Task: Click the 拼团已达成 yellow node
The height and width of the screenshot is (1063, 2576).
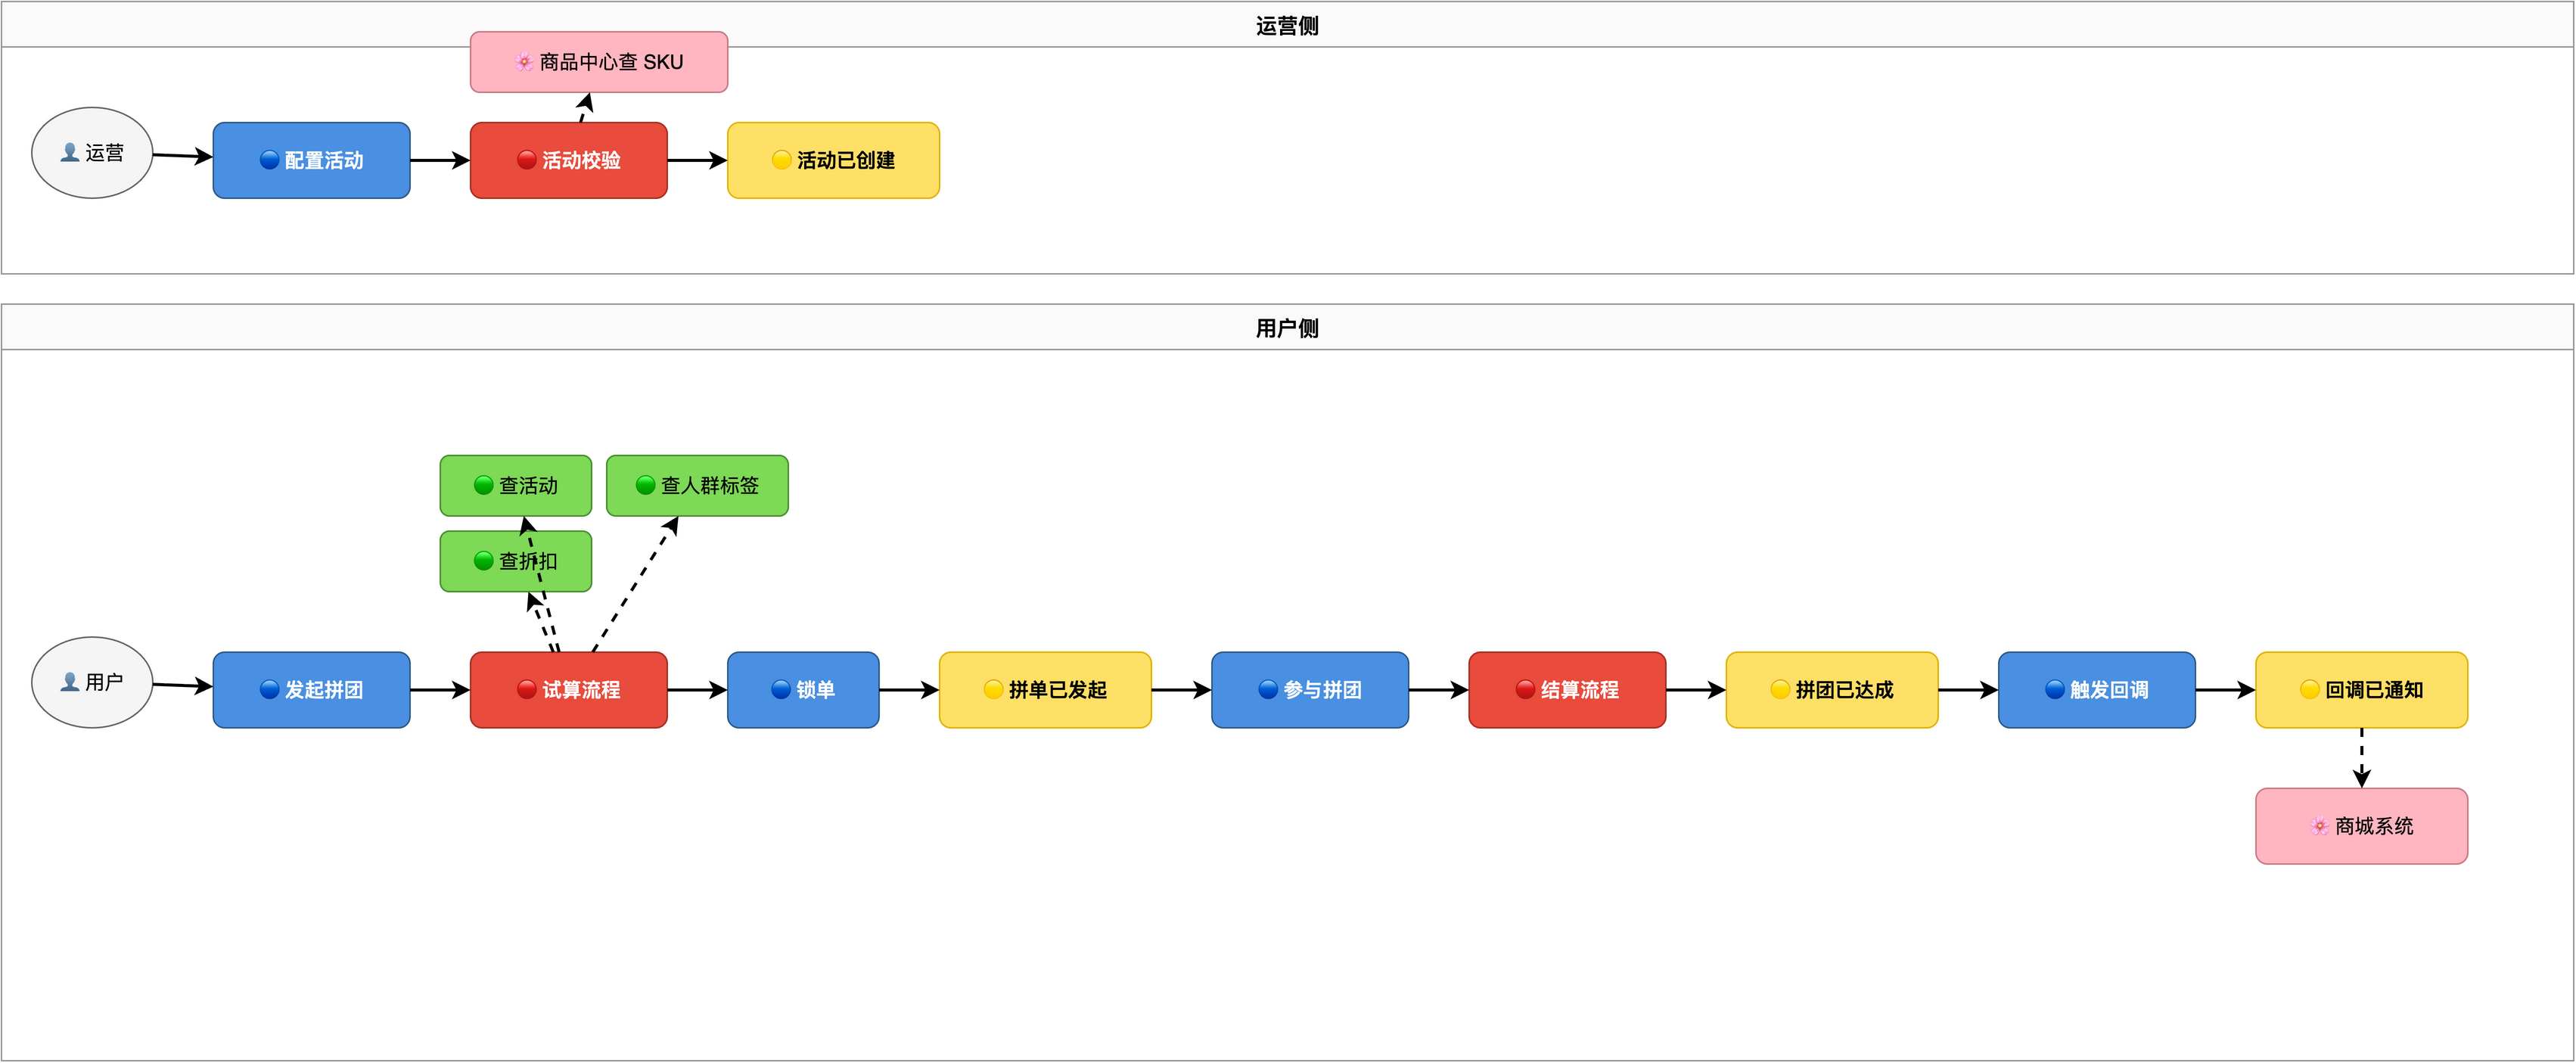Action: click(x=1832, y=690)
